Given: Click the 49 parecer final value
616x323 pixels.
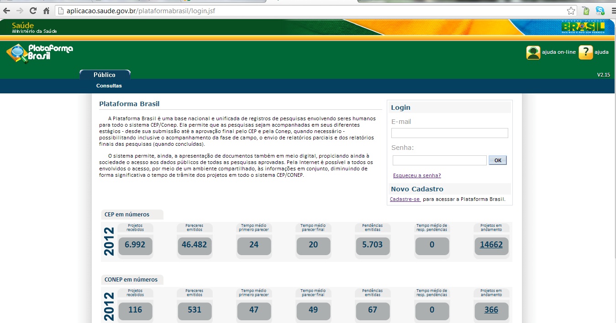Looking at the screenshot, I should click(x=313, y=310).
